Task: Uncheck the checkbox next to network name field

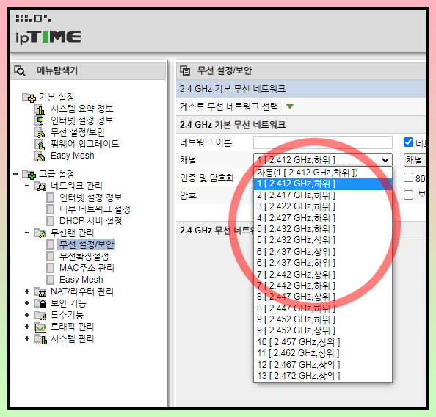Action: tap(408, 142)
